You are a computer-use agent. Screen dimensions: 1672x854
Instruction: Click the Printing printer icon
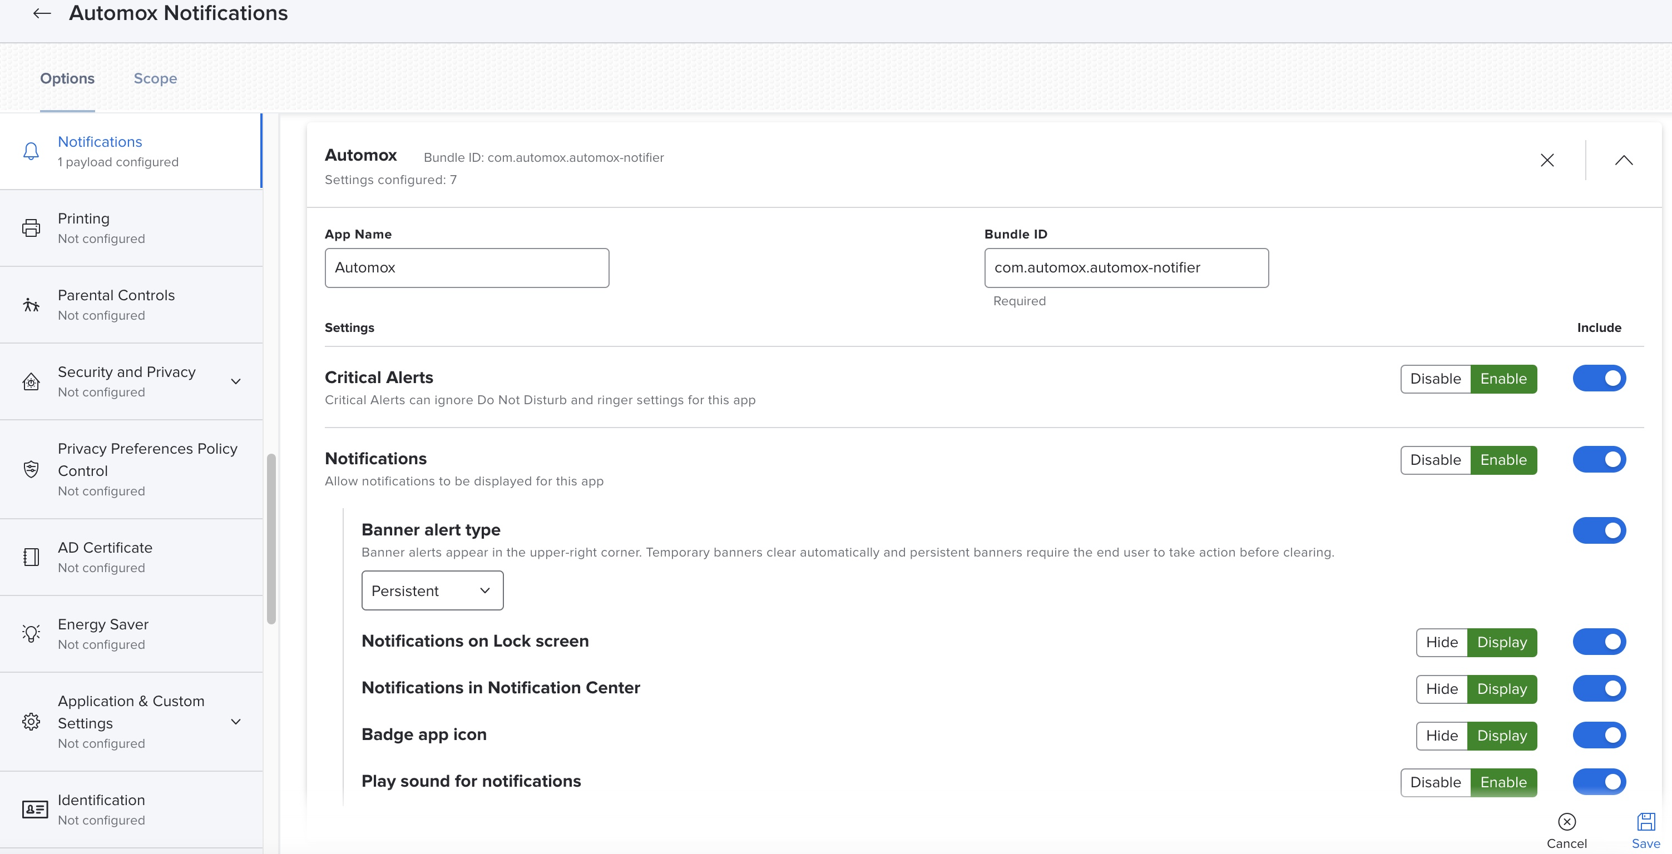coord(31,228)
